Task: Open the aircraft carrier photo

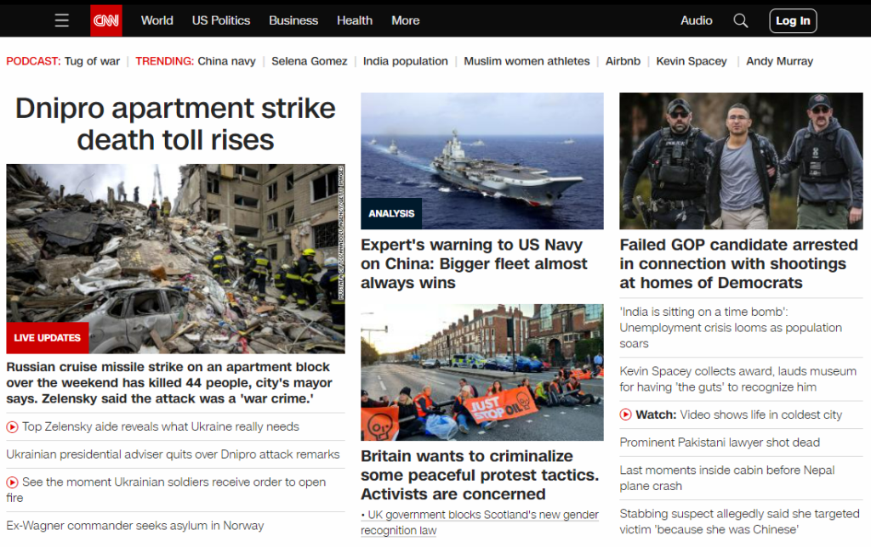Action: [482, 161]
